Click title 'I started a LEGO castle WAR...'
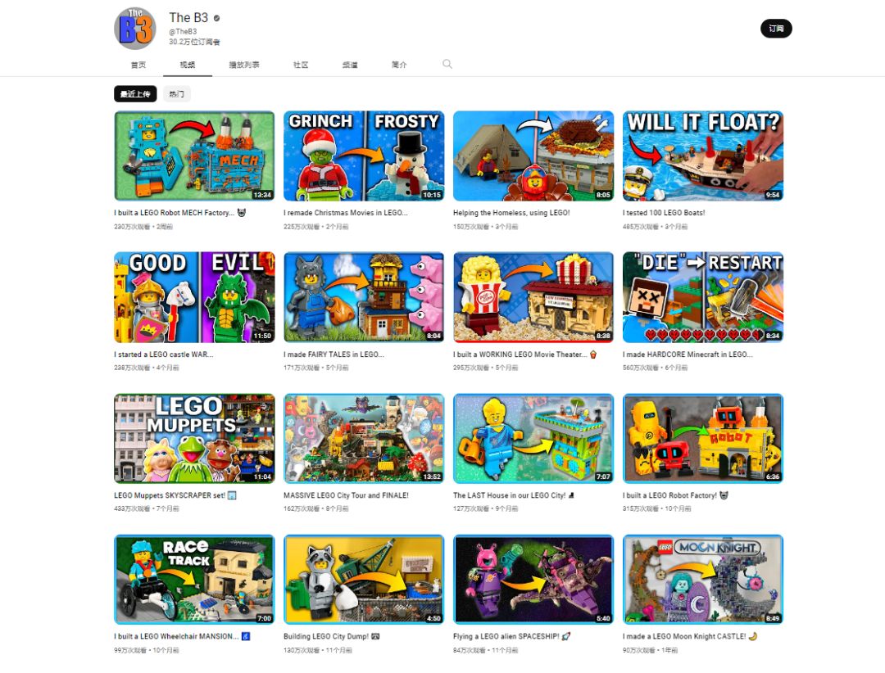The image size is (885, 673). 164,355
